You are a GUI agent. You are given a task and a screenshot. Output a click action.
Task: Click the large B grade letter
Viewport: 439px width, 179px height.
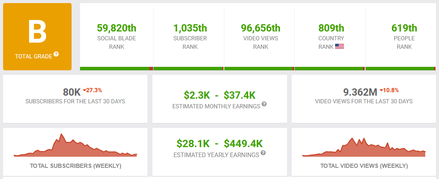(37, 31)
